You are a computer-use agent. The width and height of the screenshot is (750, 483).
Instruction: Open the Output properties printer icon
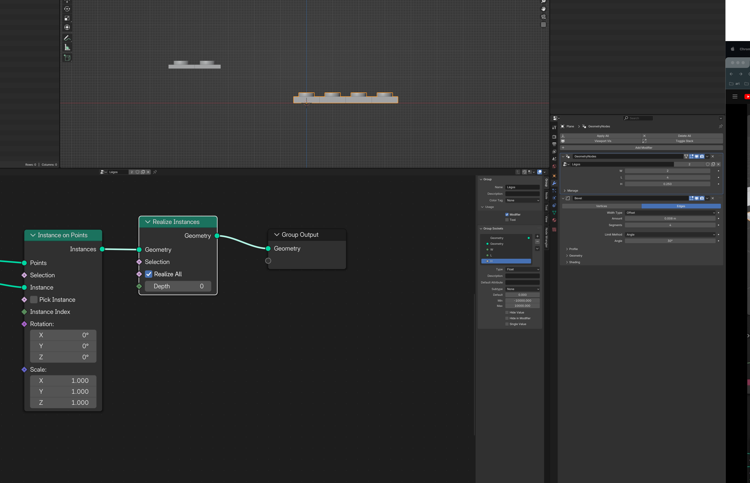coord(554,144)
